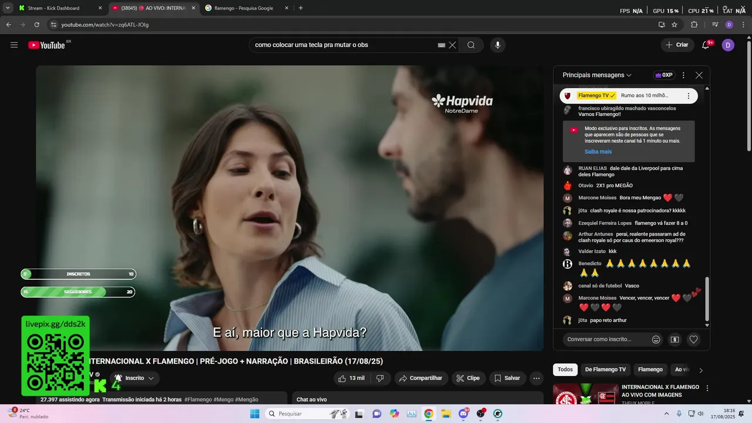Open pinned Flamengo TV message options
Image resolution: width=752 pixels, height=423 pixels.
[x=689, y=96]
